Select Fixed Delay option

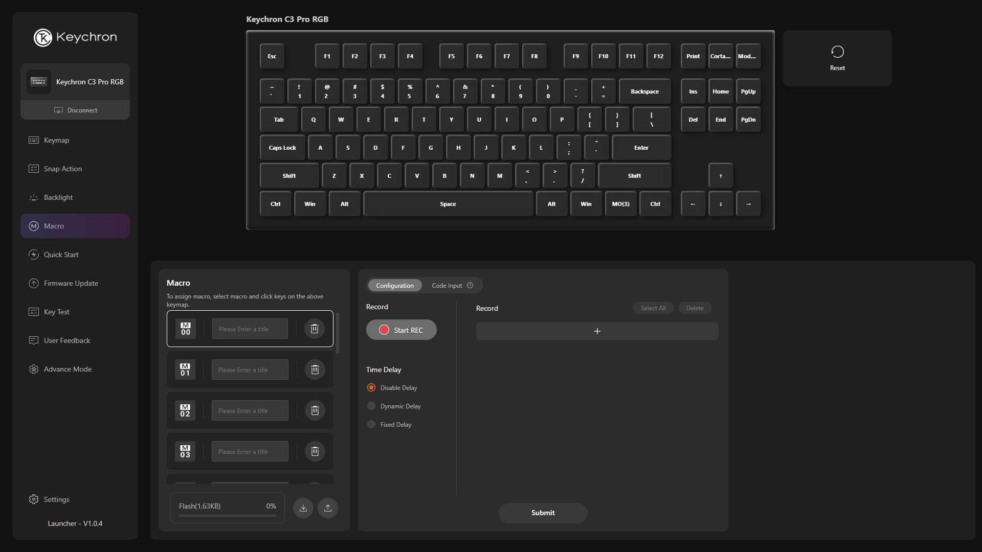389,424
